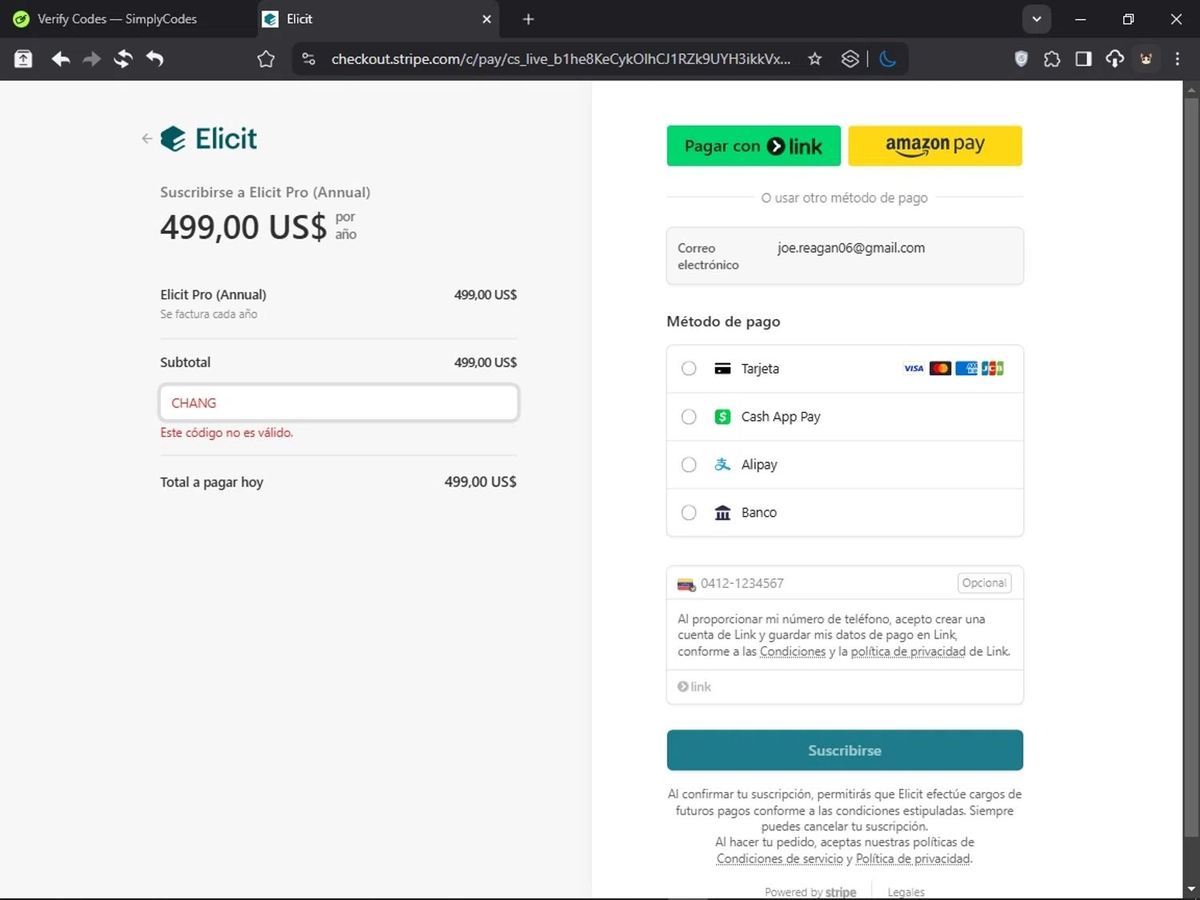The image size is (1200, 900).
Task: Open the tab search dropdown arrow
Action: click(x=1036, y=19)
